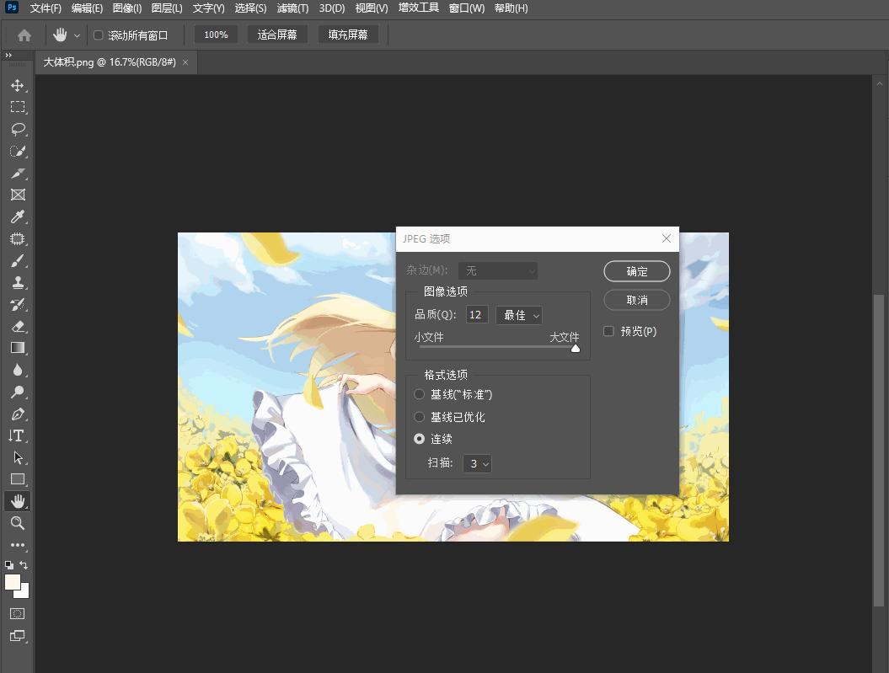This screenshot has width=889, height=673.
Task: Select the Rectangular Marquee tool
Action: tap(18, 107)
